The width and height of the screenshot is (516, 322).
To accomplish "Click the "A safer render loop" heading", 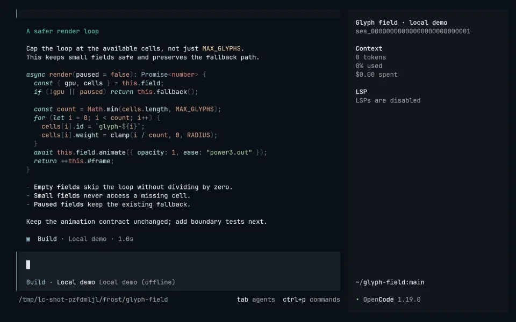I will coord(62,31).
